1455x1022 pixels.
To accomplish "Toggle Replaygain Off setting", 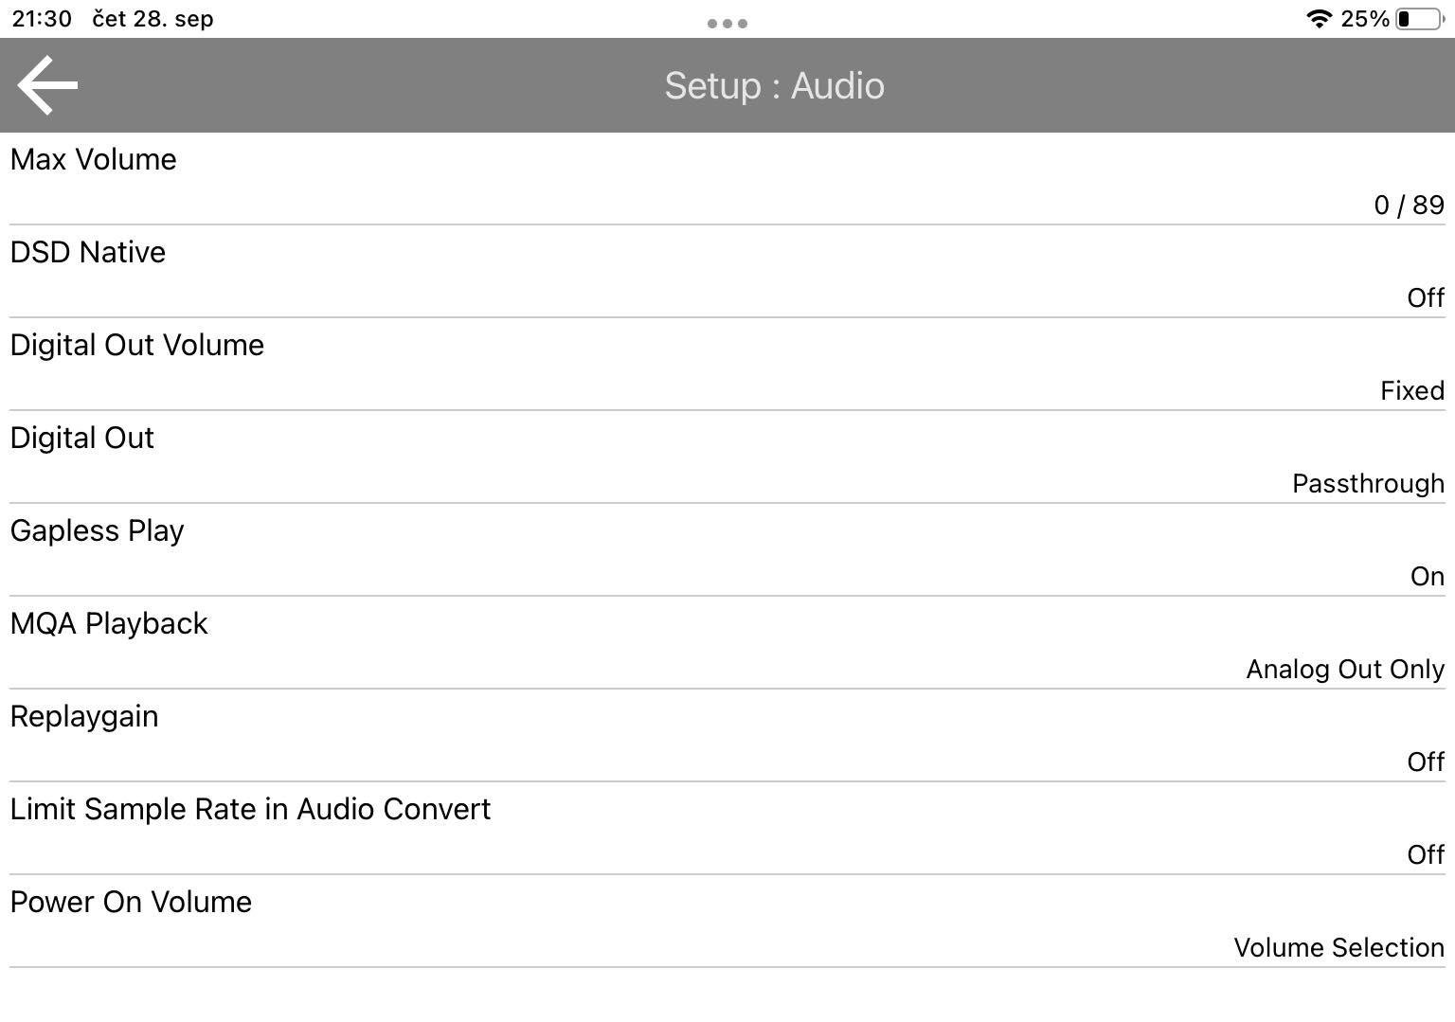I will tap(1425, 762).
